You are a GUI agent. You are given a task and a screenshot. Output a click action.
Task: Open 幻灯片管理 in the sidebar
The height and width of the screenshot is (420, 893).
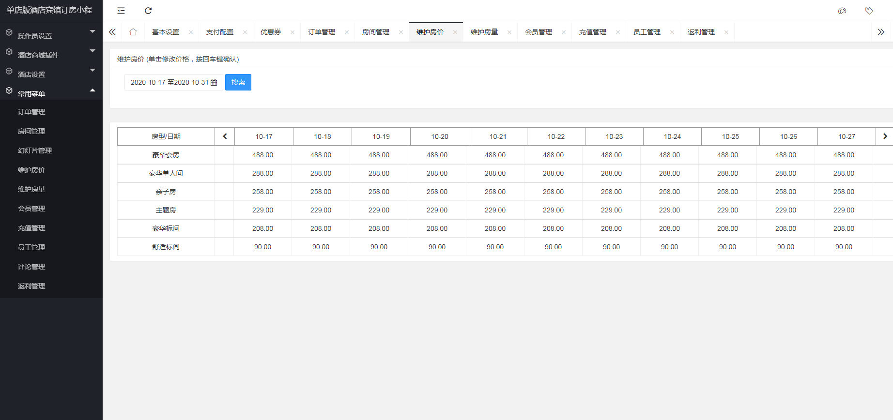pos(35,150)
